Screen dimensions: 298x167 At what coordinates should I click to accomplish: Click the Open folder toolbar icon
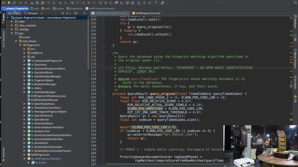pyautogui.click(x=4, y=3)
